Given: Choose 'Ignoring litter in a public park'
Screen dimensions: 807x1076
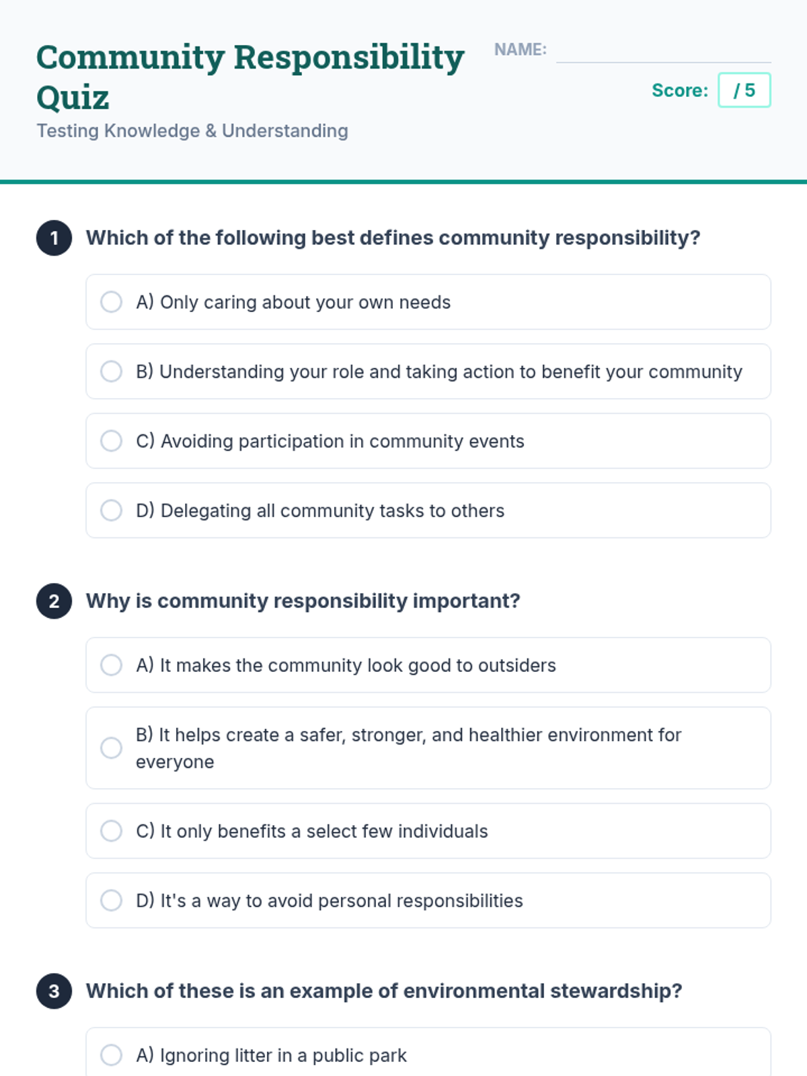Looking at the screenshot, I should pos(112,1055).
